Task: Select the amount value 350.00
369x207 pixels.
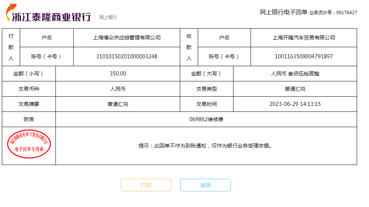Action: [118, 74]
